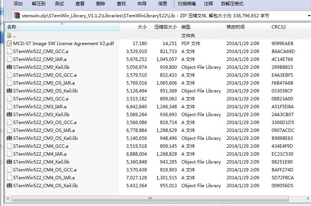This screenshot has width=311, height=206.
Task: Sort by the 修改时间 column header
Action: tap(246, 27)
